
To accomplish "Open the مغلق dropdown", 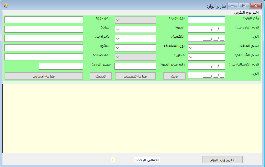I will coord(135,57).
